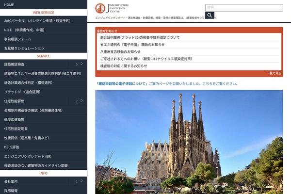Open the Architecture Inspection Center logo
Image resolution: width=291 pixels, height=194 pixels.
coord(112,8)
